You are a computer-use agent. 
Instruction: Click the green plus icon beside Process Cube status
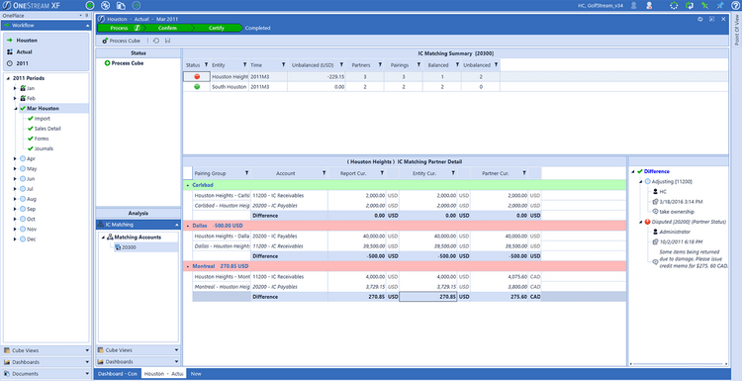(108, 63)
